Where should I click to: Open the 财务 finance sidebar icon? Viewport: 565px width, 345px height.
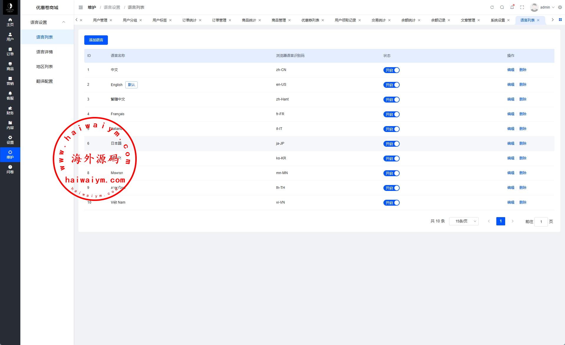[x=10, y=110]
